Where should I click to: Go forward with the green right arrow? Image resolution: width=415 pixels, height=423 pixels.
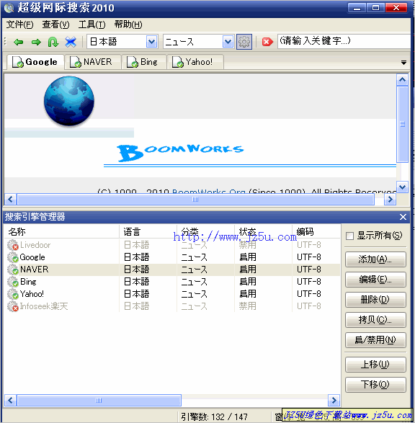[36, 42]
